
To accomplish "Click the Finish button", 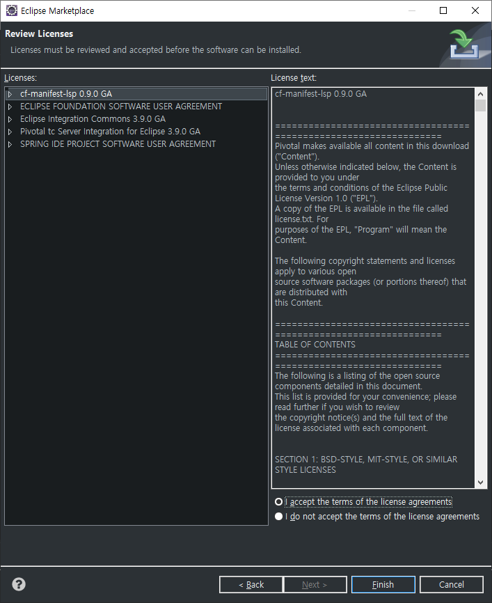I will coord(383,584).
